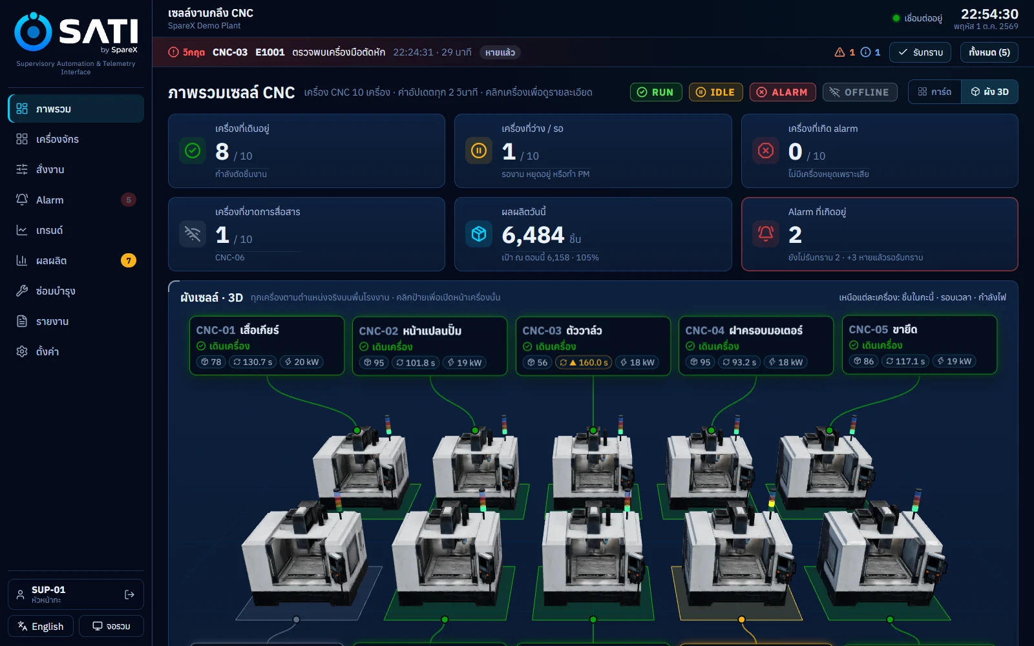Click the หายแล้ว status badge
This screenshot has width=1034, height=646.
[500, 52]
